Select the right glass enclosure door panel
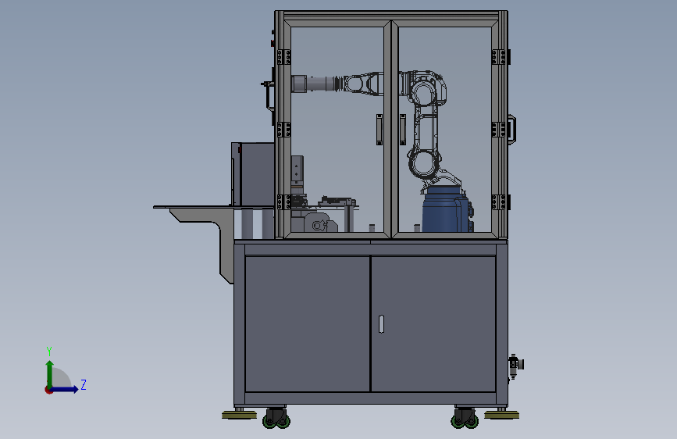 [x=445, y=130]
